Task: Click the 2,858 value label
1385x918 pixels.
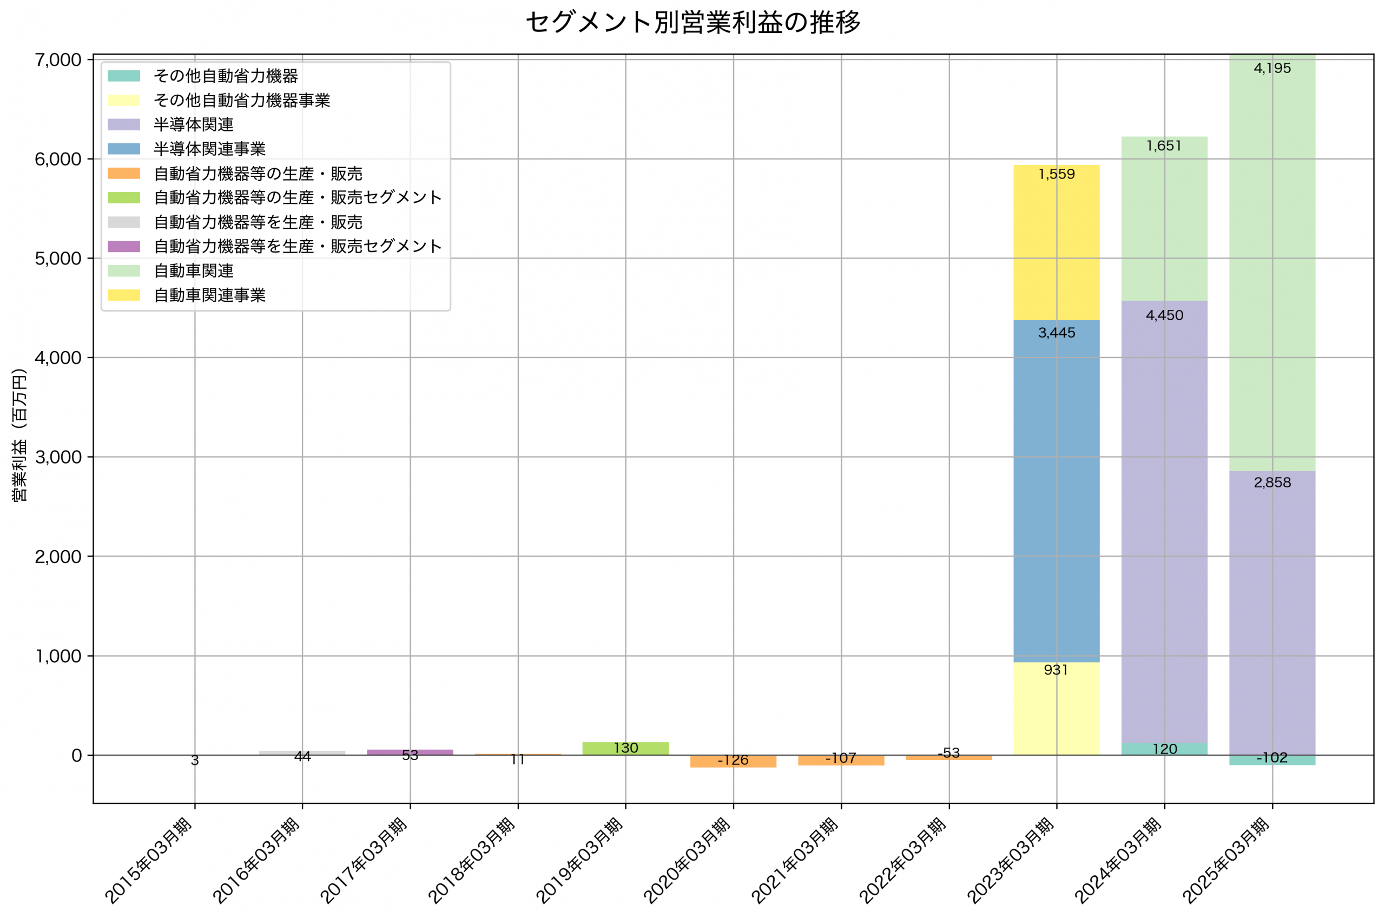Action: (x=1272, y=483)
